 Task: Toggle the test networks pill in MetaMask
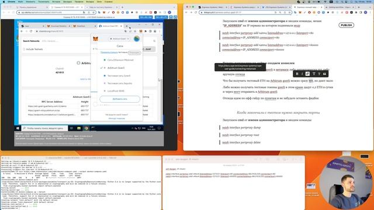pos(134,52)
